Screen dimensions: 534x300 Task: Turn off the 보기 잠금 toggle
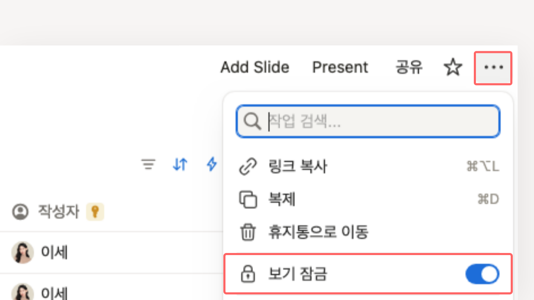(482, 275)
